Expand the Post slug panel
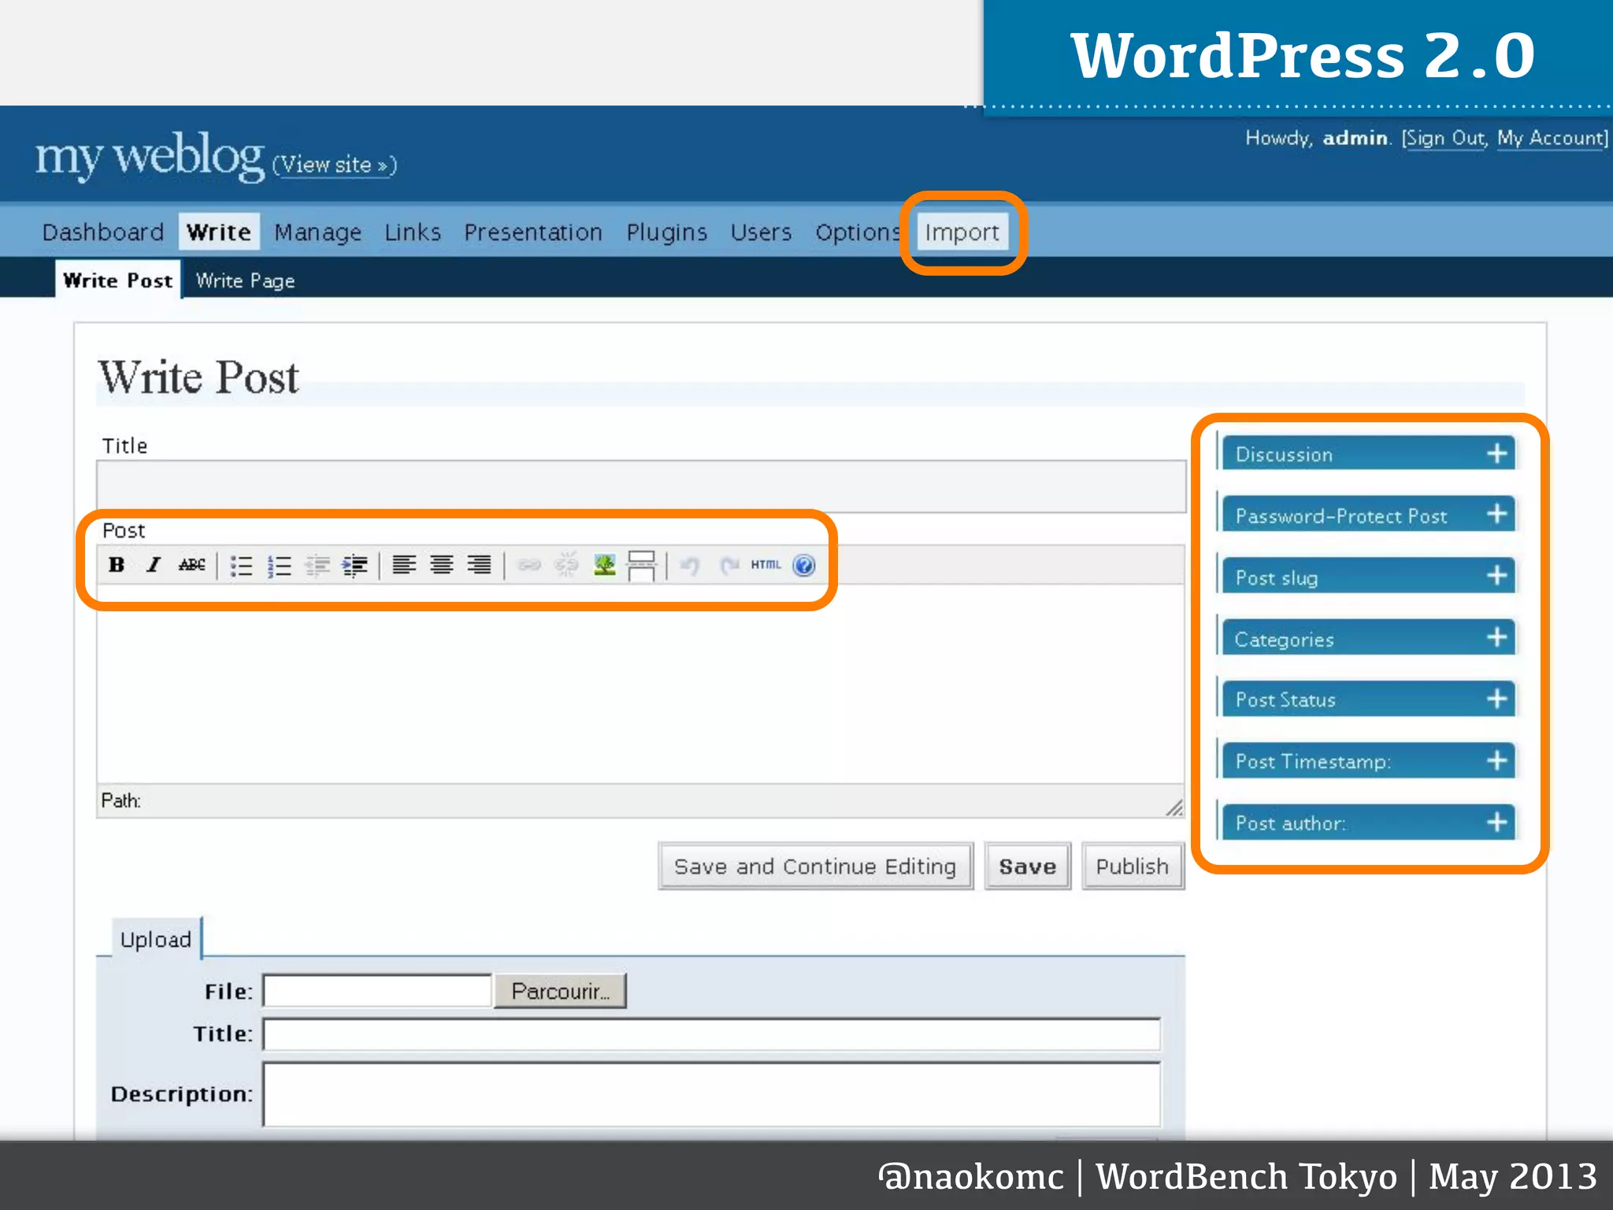This screenshot has height=1210, width=1613. pos(1496,577)
